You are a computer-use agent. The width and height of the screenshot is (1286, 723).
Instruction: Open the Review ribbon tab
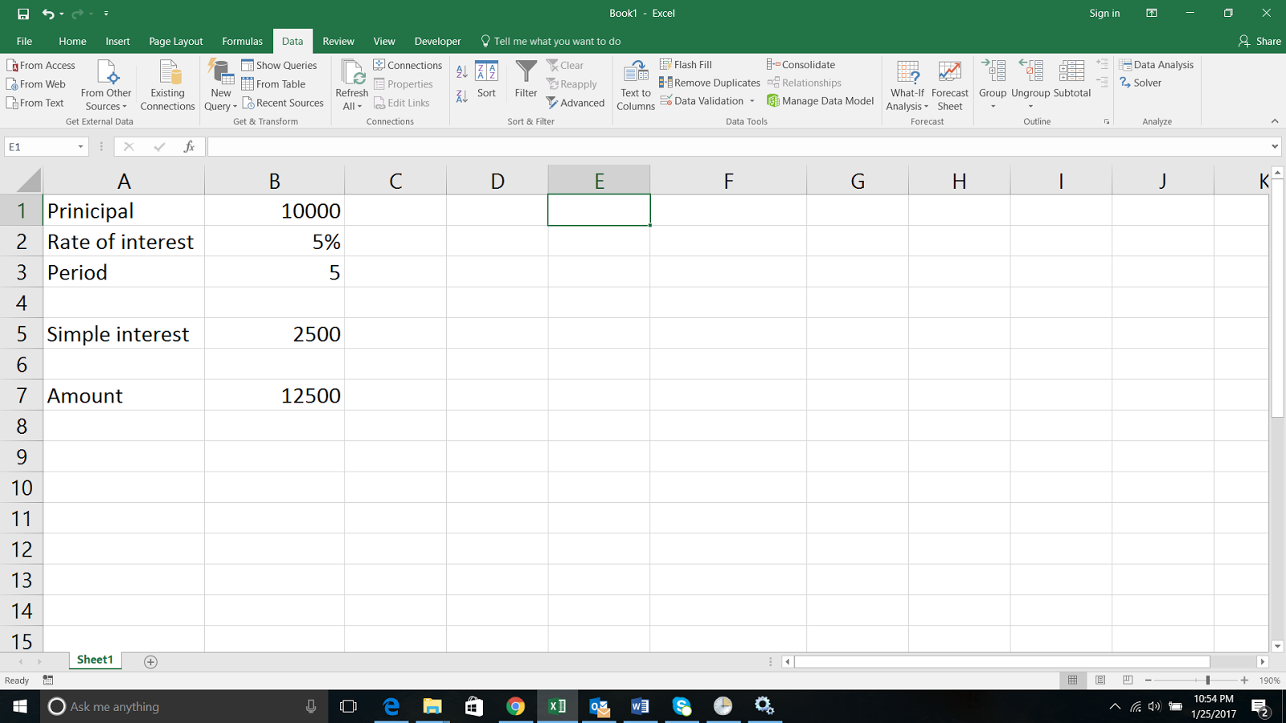coord(338,41)
